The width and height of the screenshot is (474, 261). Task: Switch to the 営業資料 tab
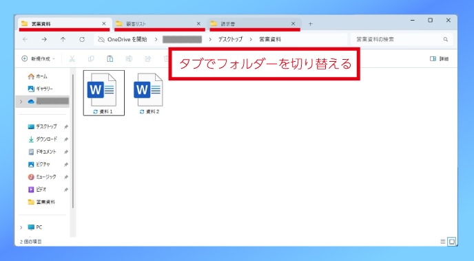[x=64, y=24]
